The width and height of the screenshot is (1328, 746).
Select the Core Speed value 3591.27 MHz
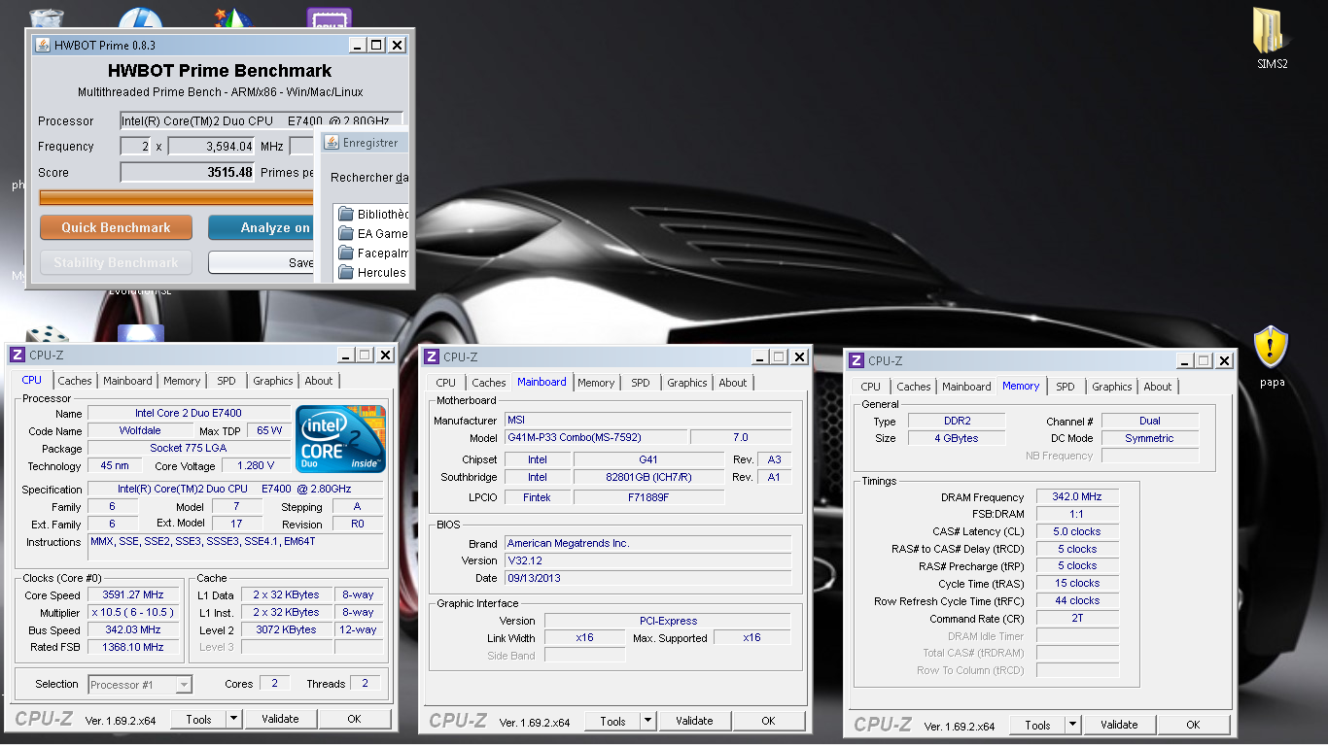[x=134, y=595]
